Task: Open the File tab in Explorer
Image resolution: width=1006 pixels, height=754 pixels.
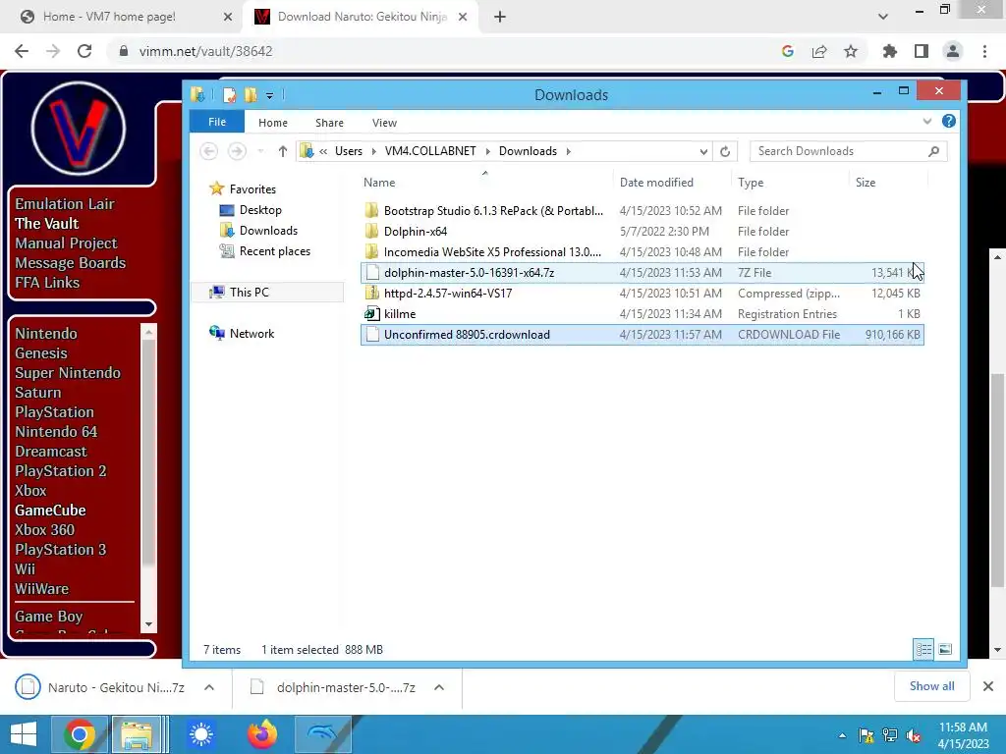Action: pyautogui.click(x=217, y=122)
